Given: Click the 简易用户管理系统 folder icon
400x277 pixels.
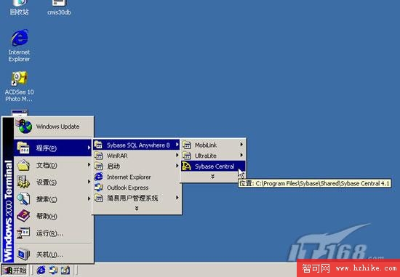Looking at the screenshot, I should (98, 198).
